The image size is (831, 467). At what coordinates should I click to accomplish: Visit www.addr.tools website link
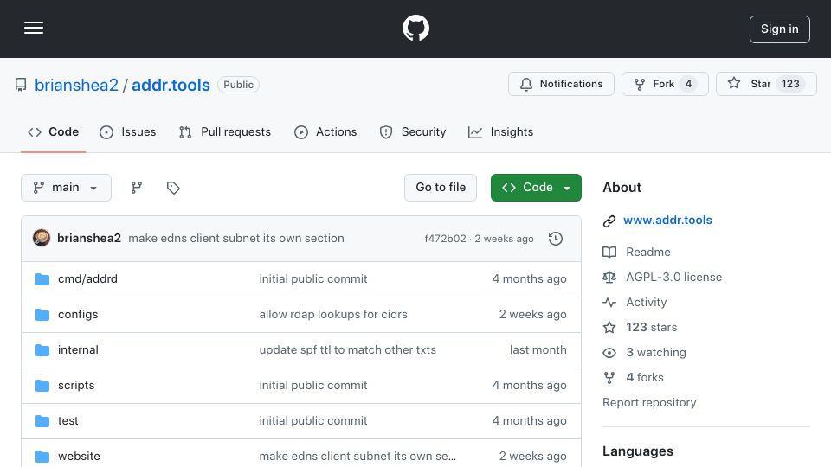click(x=667, y=221)
